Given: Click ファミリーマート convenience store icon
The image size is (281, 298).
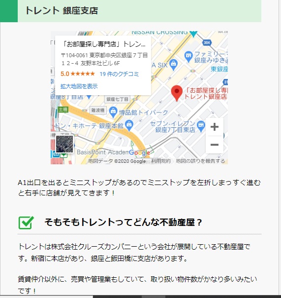Looking at the screenshot, I should 188,57.
